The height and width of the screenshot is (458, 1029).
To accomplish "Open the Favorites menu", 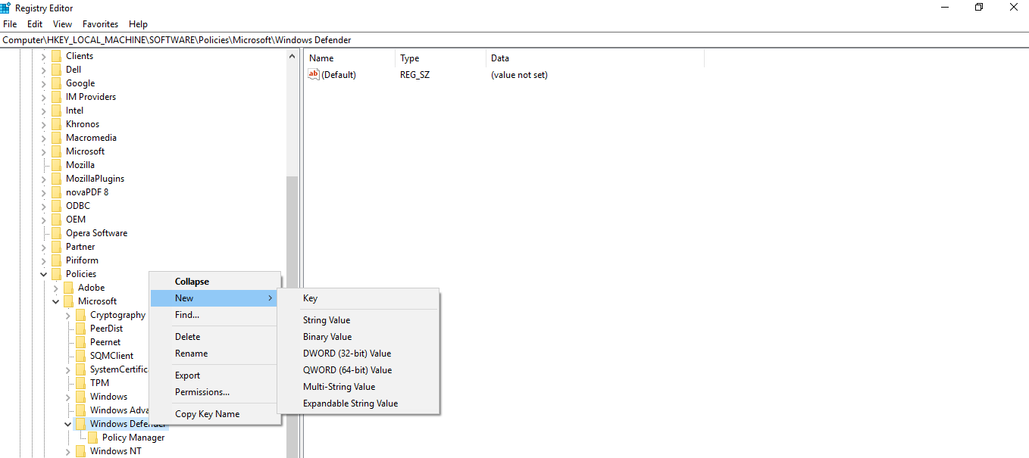I will pyautogui.click(x=99, y=23).
